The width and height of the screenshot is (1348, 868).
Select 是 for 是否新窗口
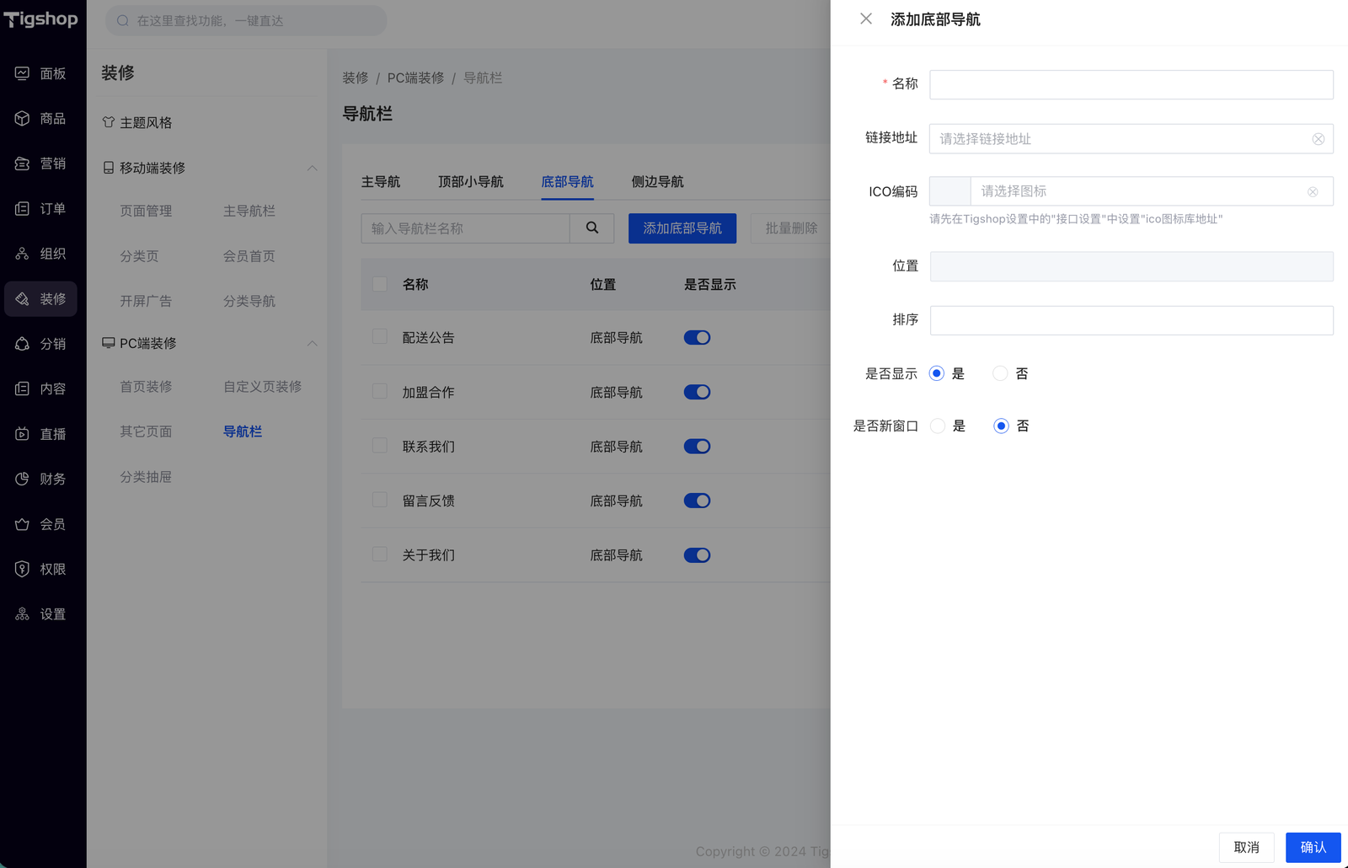(938, 426)
